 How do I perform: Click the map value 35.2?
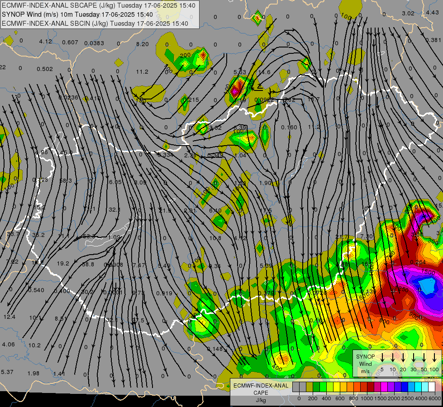(38, 235)
